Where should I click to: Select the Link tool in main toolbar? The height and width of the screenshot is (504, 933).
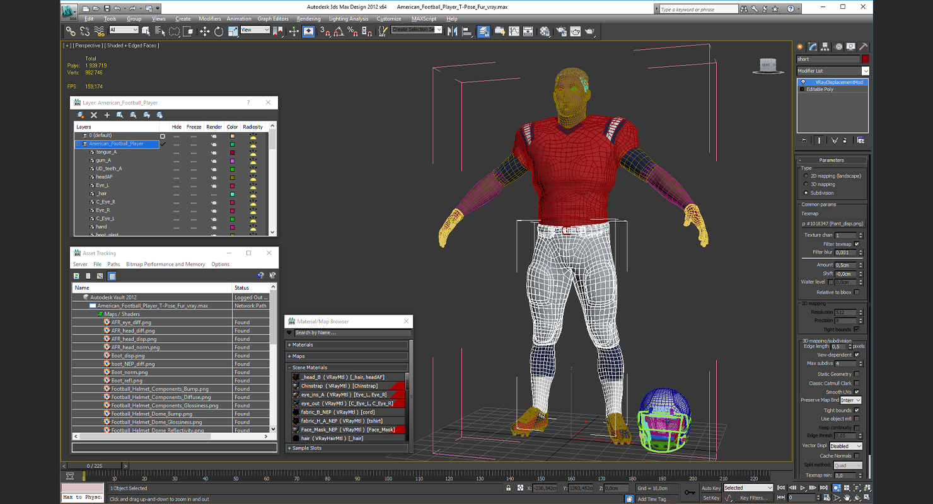tap(71, 31)
